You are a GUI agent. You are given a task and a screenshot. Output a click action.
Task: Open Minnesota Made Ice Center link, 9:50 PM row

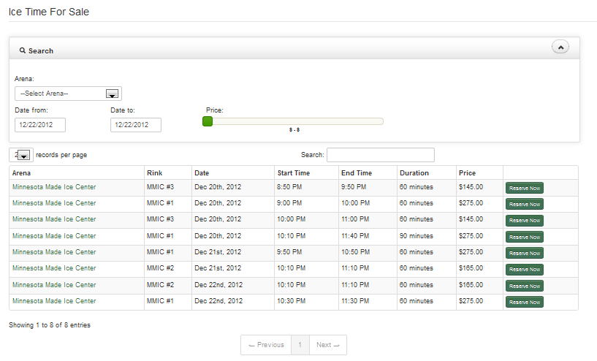(x=54, y=251)
